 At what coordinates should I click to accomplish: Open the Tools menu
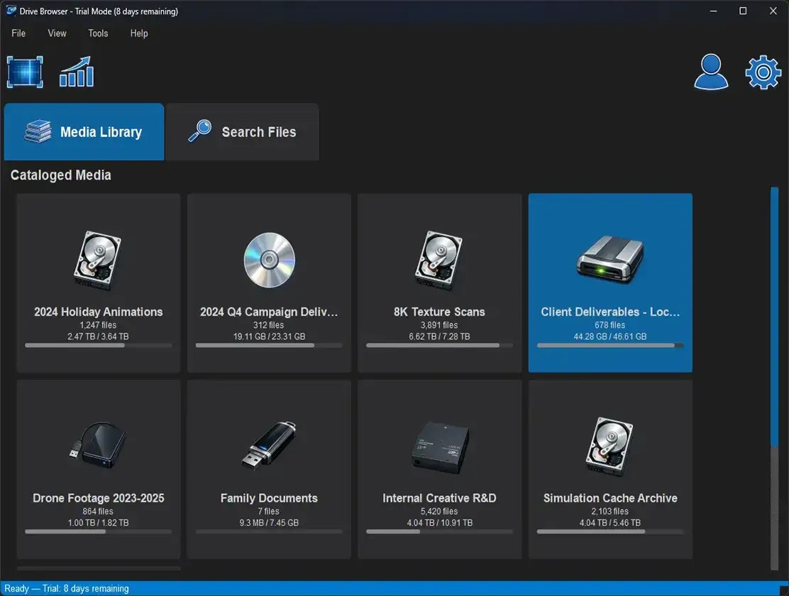point(98,33)
